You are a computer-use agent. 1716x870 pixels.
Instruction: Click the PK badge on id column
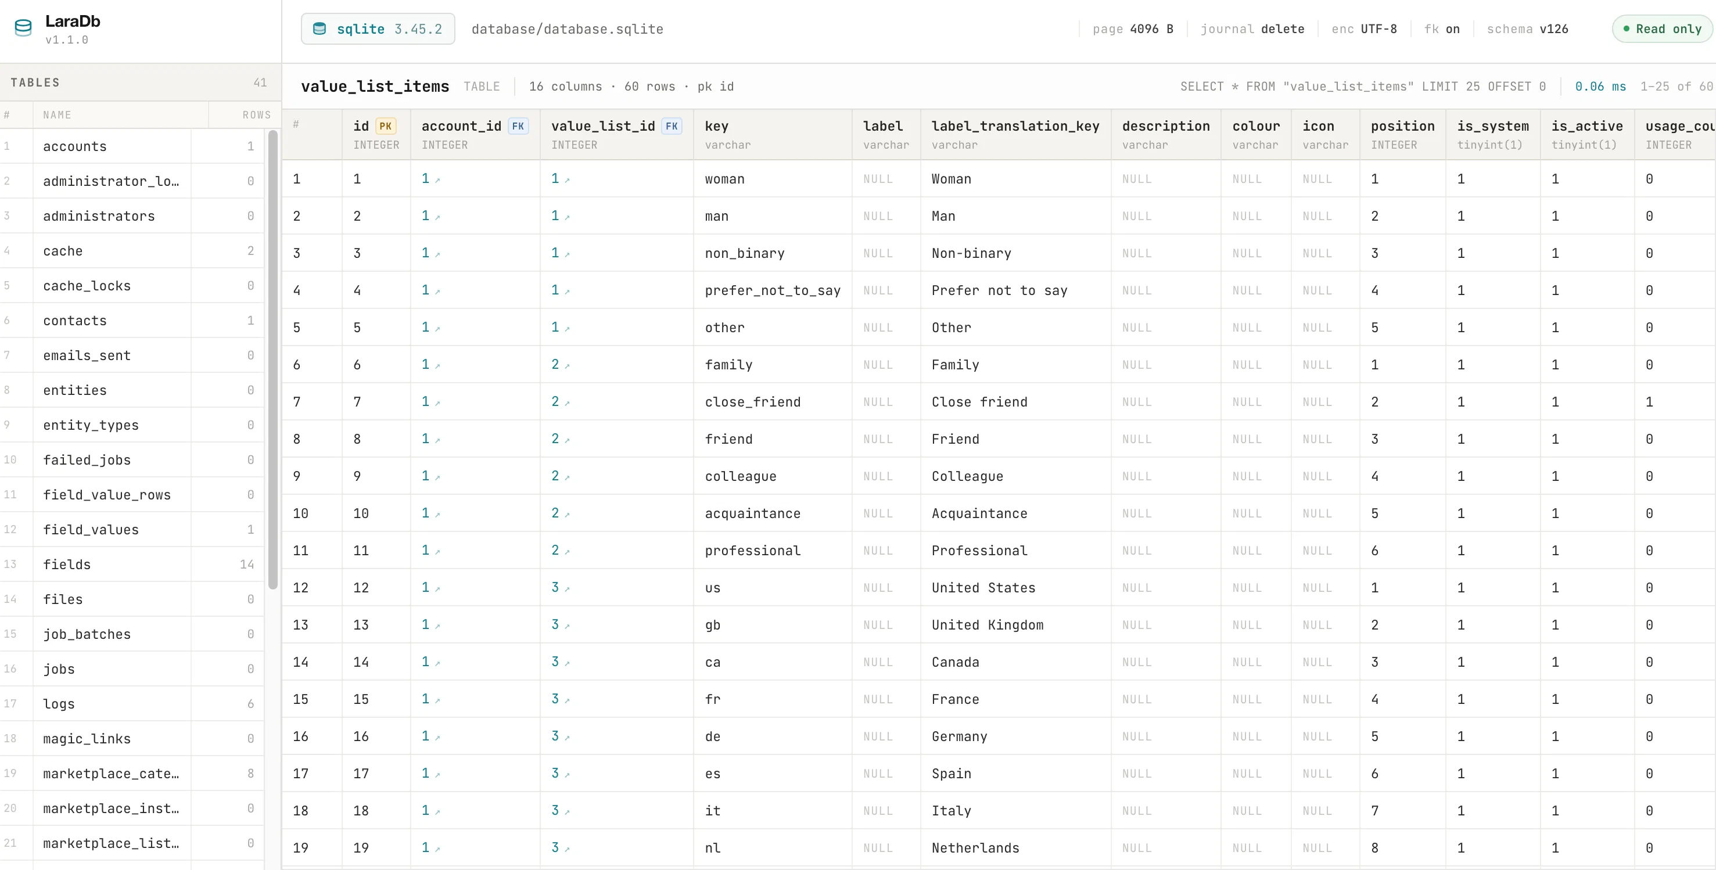click(x=386, y=126)
